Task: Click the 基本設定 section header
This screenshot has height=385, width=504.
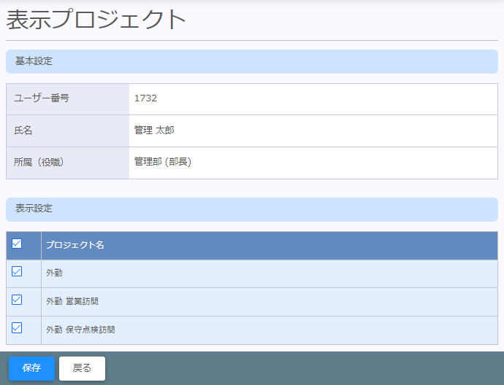Action: [34, 61]
